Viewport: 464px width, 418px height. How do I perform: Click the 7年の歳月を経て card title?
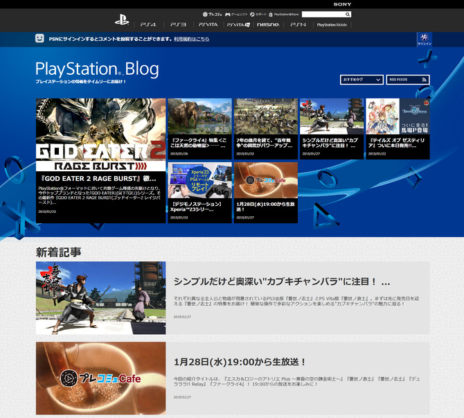(265, 143)
